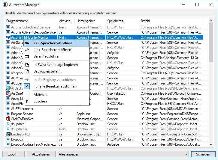
Task: Sort by Speicherort column header
Action: click(122, 21)
